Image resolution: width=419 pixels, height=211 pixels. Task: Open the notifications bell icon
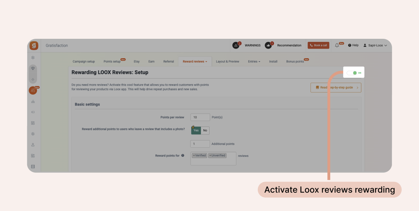[337, 45]
